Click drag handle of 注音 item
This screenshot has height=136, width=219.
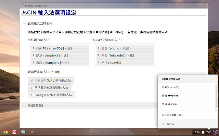click(x=99, y=48)
